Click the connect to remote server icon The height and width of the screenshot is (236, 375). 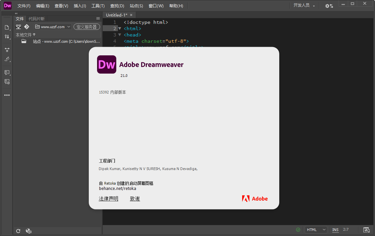pyautogui.click(x=19, y=27)
